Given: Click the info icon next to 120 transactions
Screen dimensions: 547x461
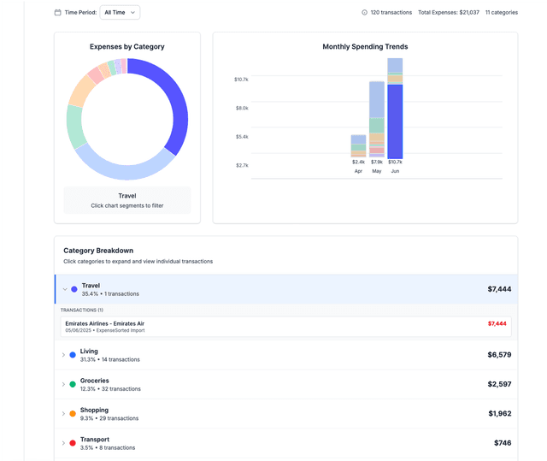Looking at the screenshot, I should coord(365,13).
